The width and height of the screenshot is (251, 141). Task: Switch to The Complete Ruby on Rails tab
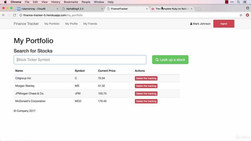click(172, 9)
